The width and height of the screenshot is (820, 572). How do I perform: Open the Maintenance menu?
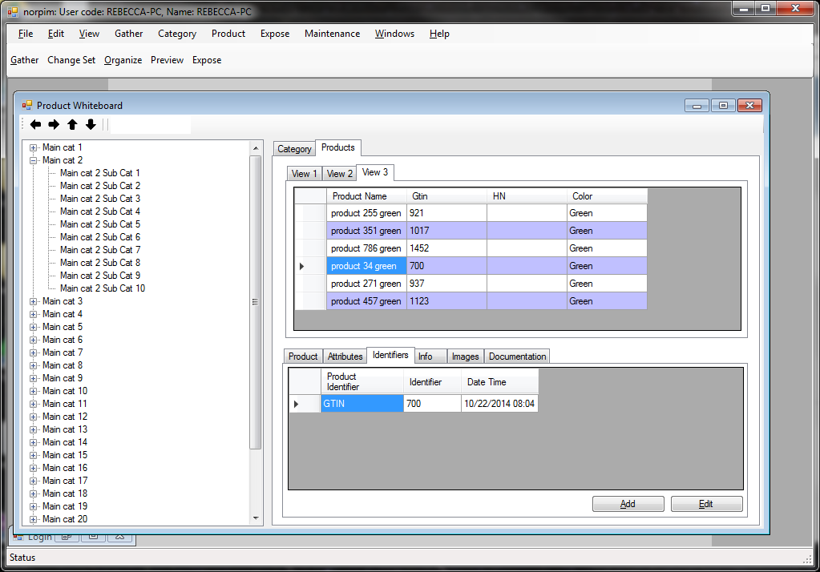(x=332, y=34)
